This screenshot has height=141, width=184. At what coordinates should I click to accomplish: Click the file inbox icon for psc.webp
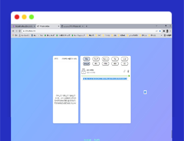pyautogui.click(x=84, y=71)
